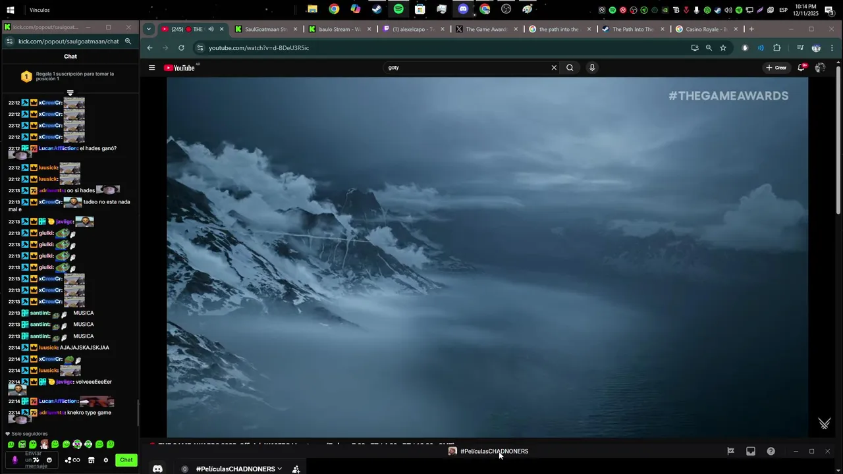Image resolution: width=843 pixels, height=474 pixels.
Task: Open a new Chrome tab
Action: 751,29
